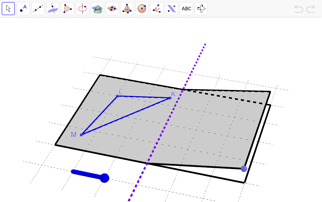This screenshot has height=202, width=322.
Task: Select the Insert Text (ABC) tool
Action: point(186,9)
